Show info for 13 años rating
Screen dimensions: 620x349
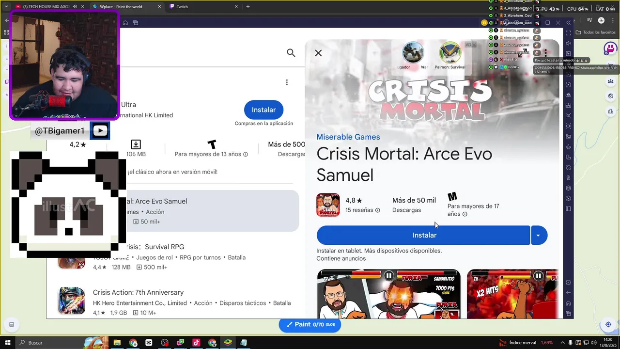pyautogui.click(x=246, y=155)
